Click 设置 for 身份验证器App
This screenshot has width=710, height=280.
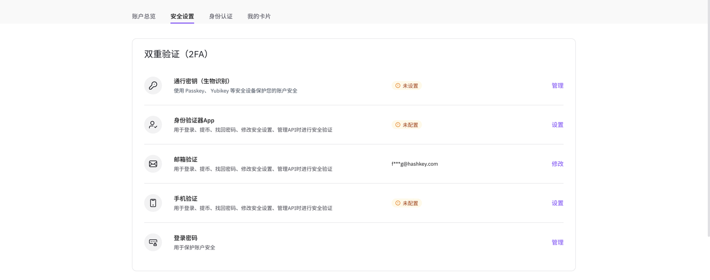tap(557, 125)
